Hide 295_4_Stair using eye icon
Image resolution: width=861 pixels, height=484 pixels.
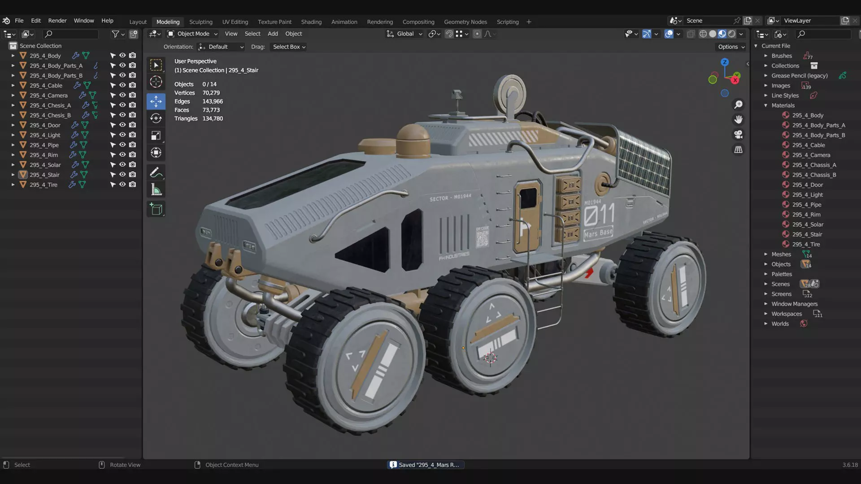[x=122, y=175]
